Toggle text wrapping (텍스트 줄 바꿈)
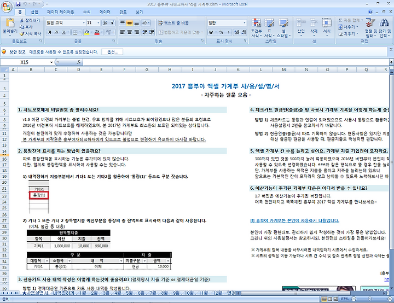 tap(173, 23)
